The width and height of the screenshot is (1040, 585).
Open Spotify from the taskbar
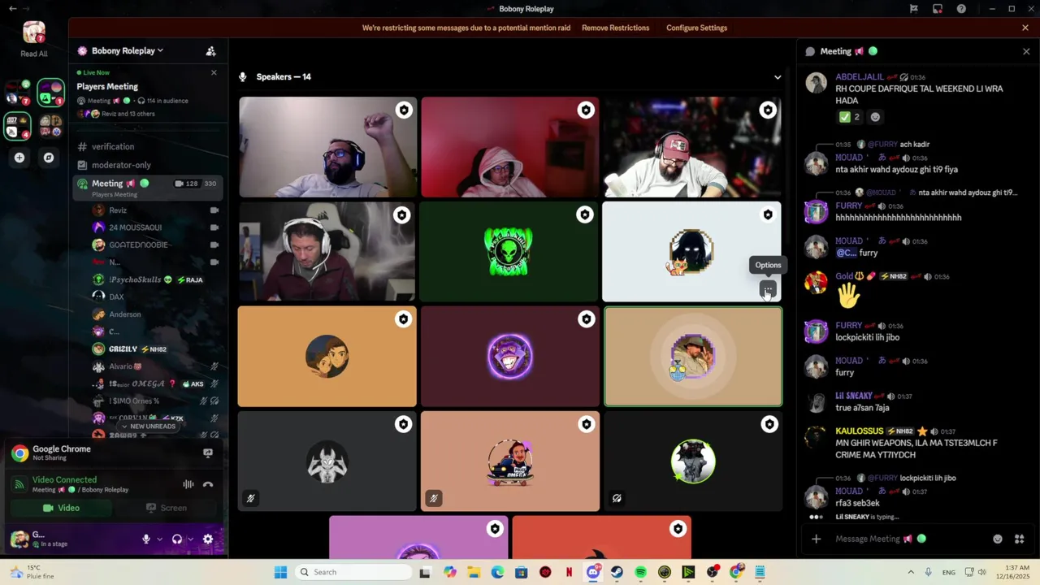[640, 572]
